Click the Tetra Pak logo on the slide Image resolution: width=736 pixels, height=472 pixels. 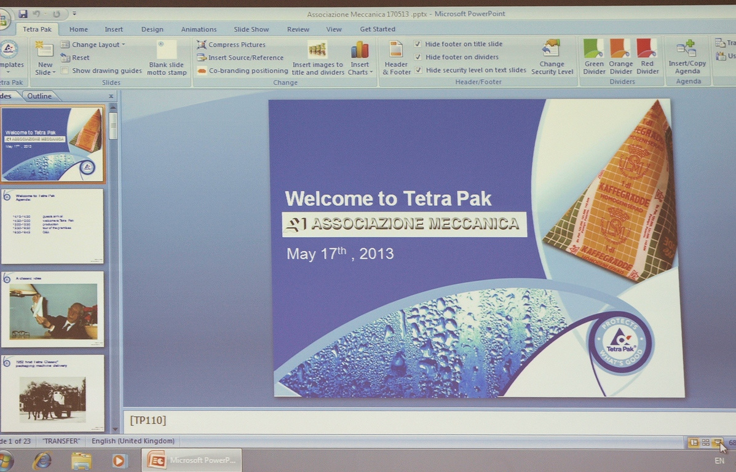coord(620,343)
